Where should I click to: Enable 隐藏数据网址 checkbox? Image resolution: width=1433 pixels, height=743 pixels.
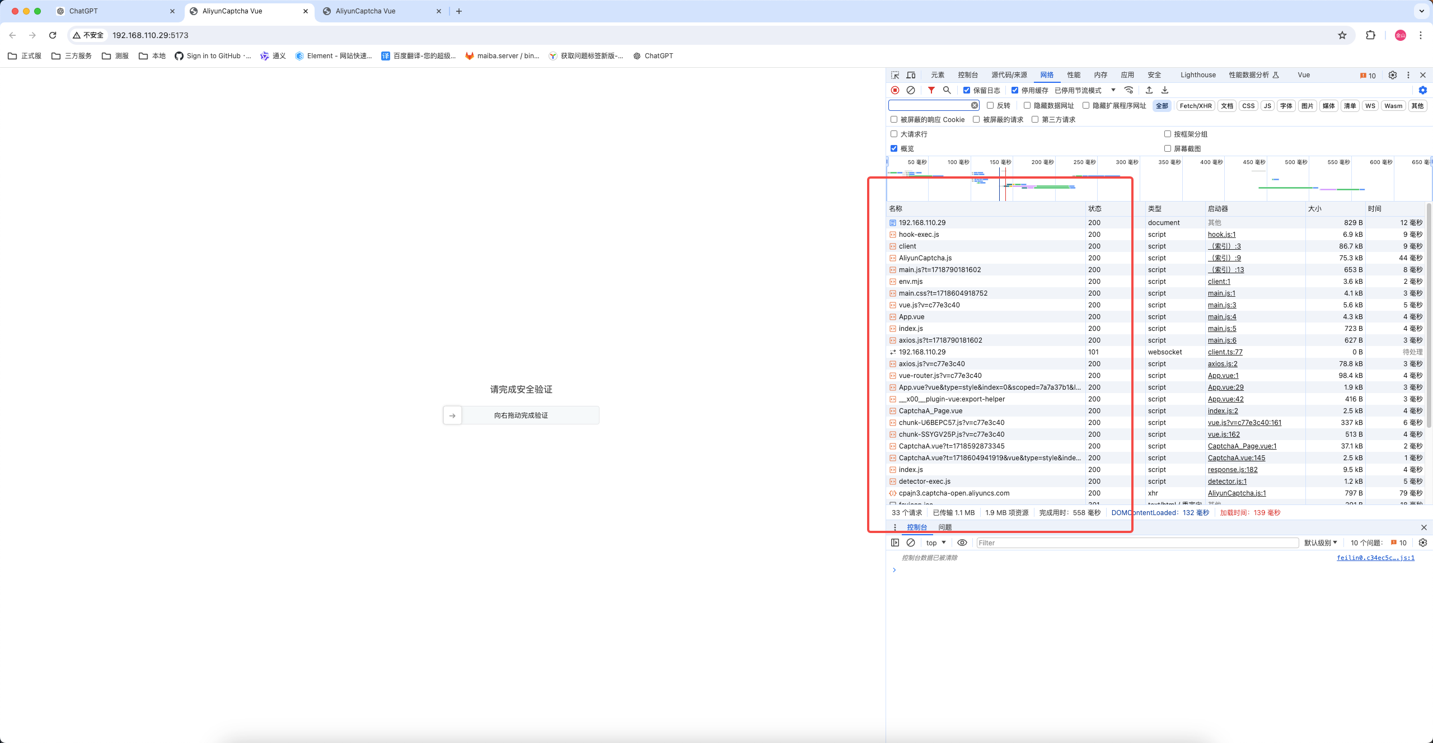tap(1027, 105)
